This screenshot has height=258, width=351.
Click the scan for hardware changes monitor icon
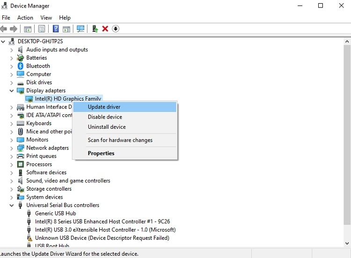tap(80, 29)
